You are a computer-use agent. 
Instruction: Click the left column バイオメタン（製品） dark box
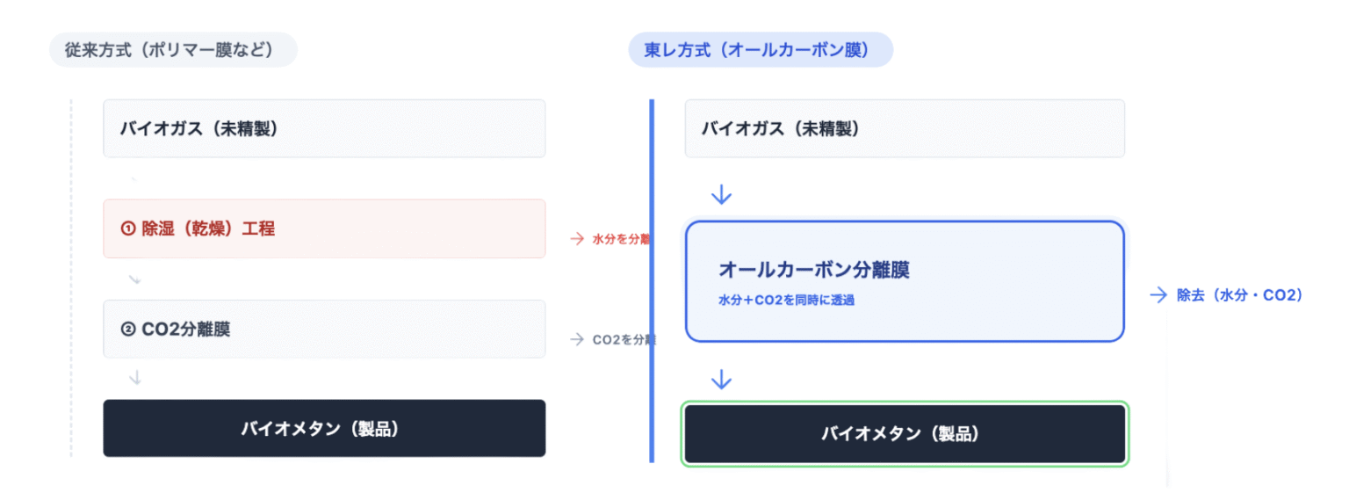point(324,429)
